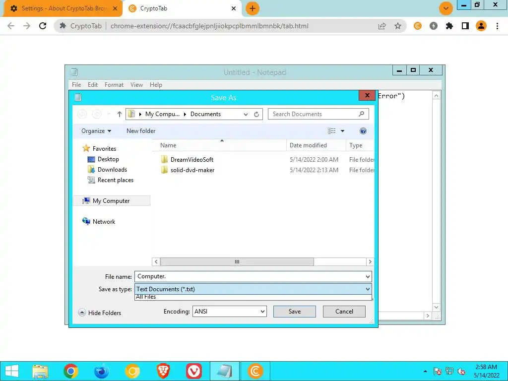Reload the CryptoTab browser page
Image resolution: width=508 pixels, height=381 pixels.
(43, 26)
